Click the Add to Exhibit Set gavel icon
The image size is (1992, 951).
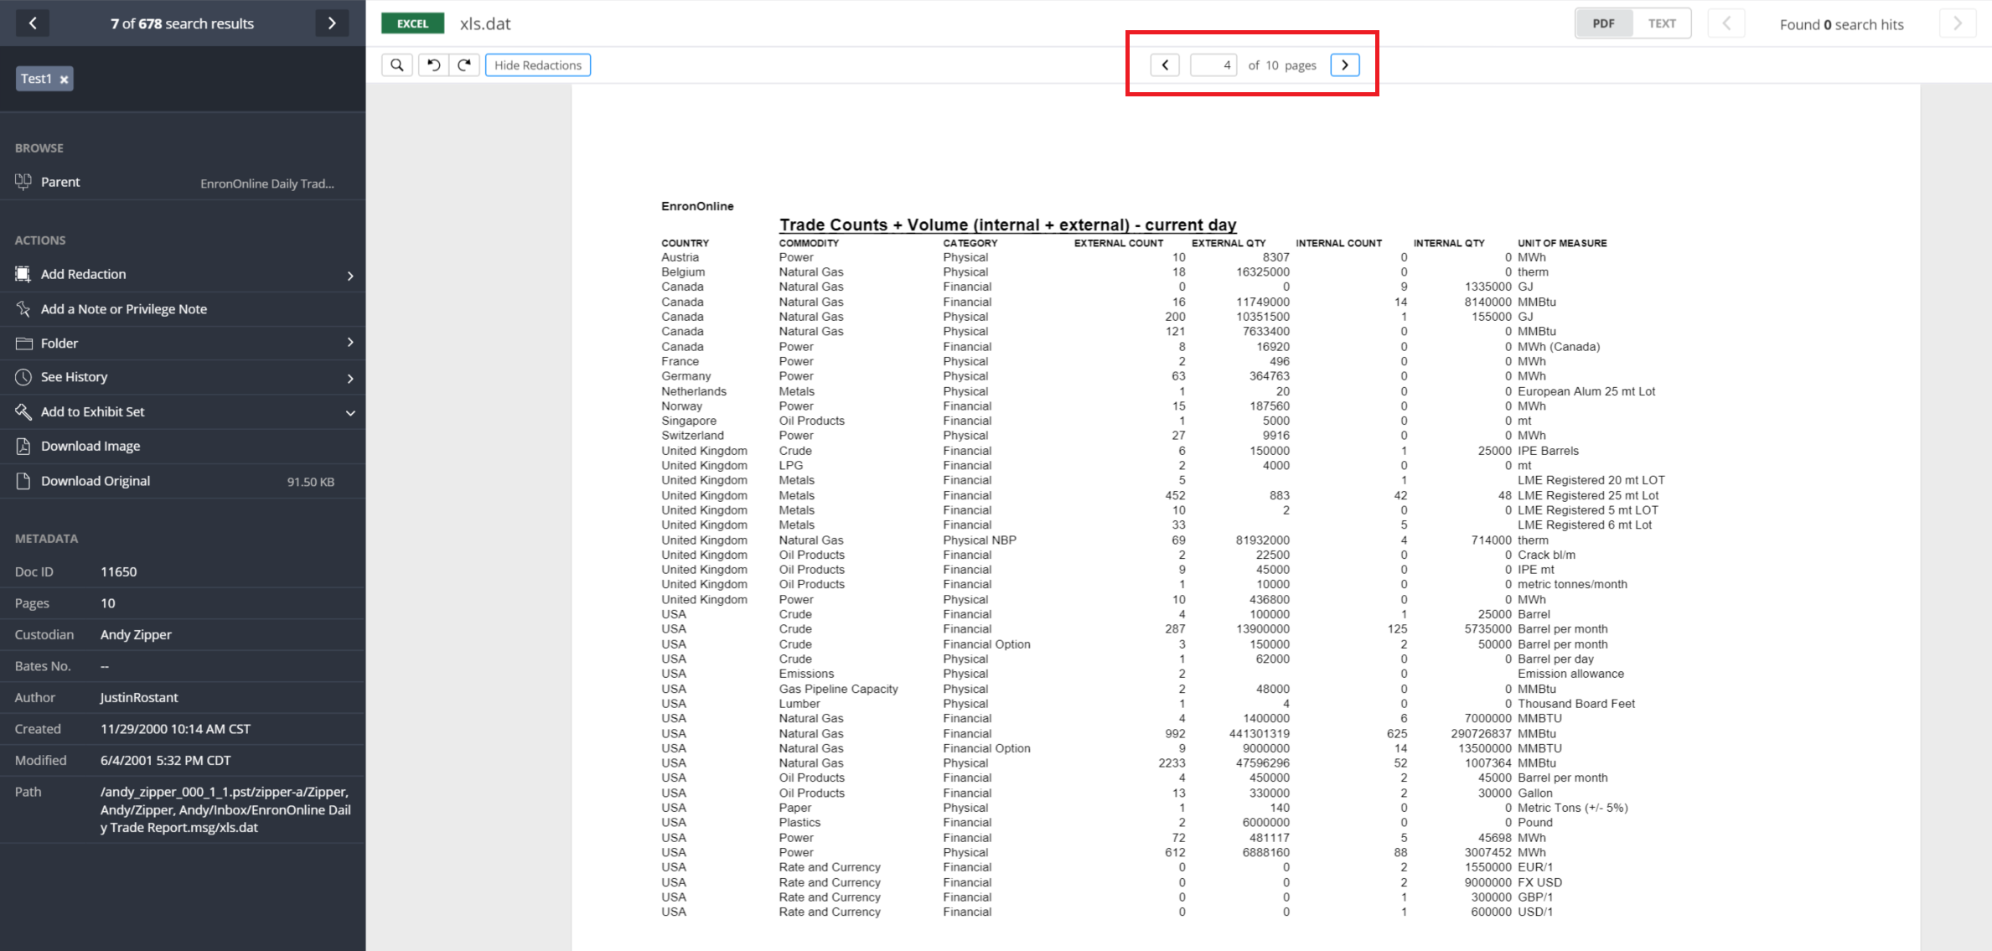pyautogui.click(x=23, y=411)
